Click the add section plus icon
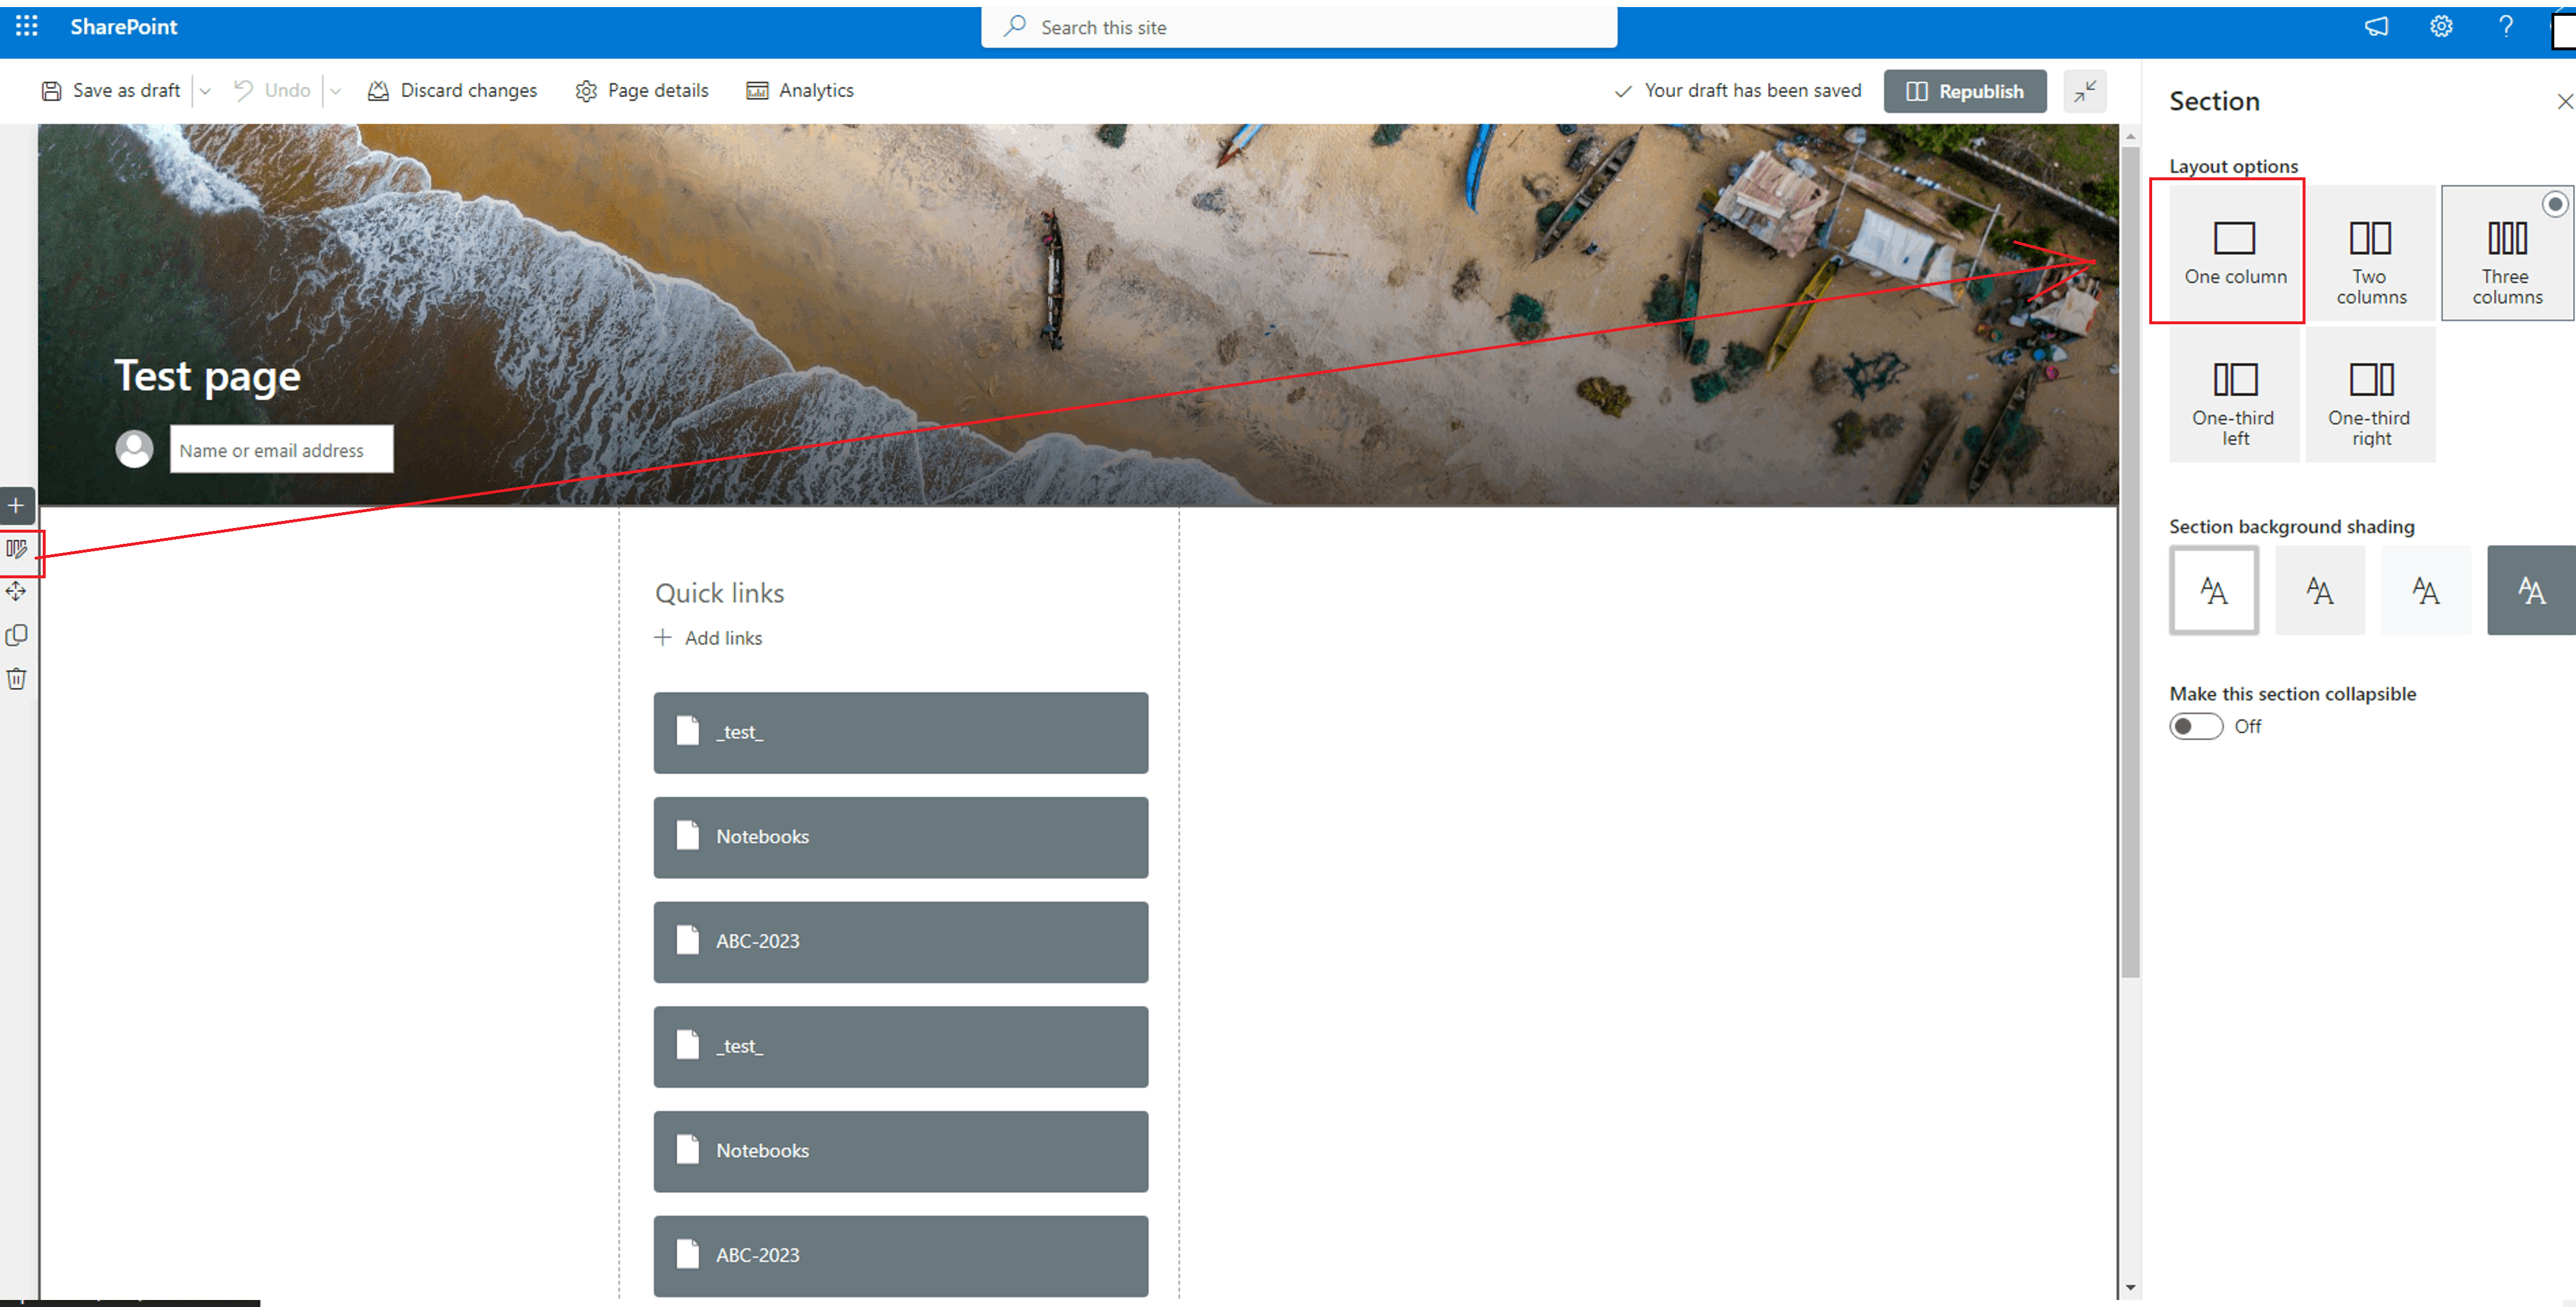 pyautogui.click(x=17, y=506)
